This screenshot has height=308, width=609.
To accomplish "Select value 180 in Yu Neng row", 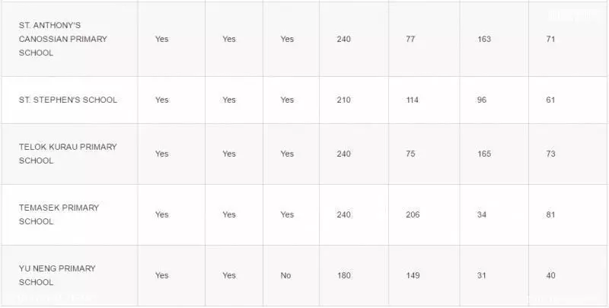I will point(344,275).
